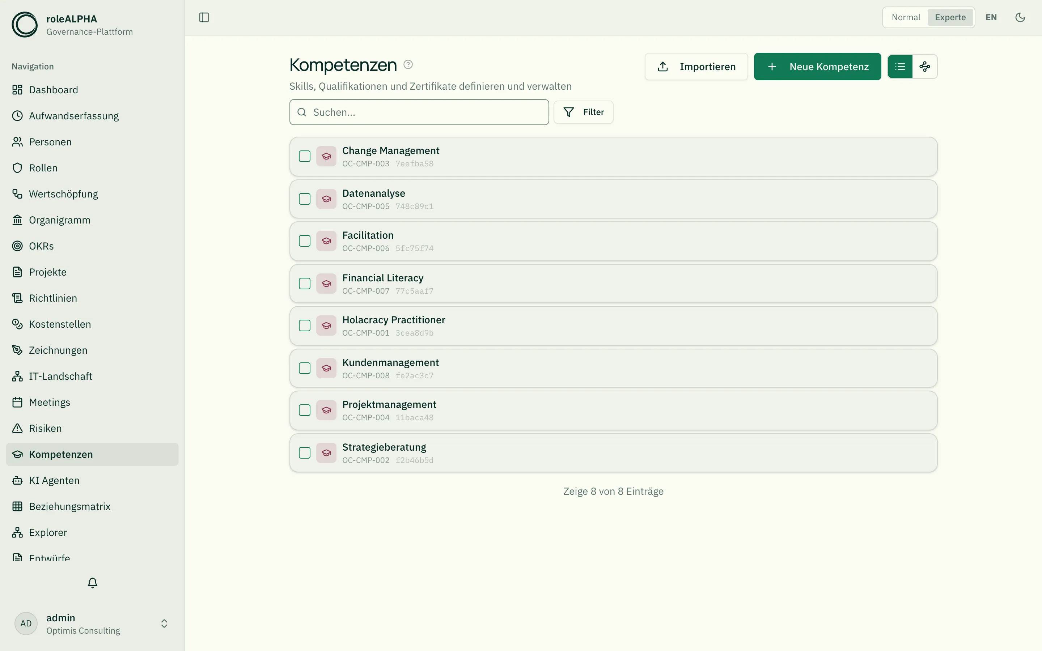Image resolution: width=1042 pixels, height=651 pixels.
Task: Select Holacracy Practitioner checkbox
Action: pos(304,325)
